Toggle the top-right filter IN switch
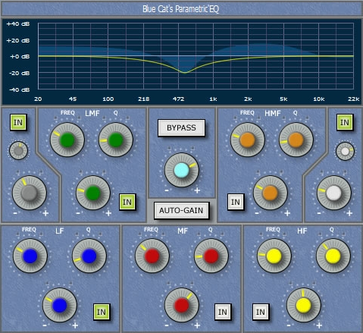This screenshot has width=363, height=333. pyautogui.click(x=345, y=122)
